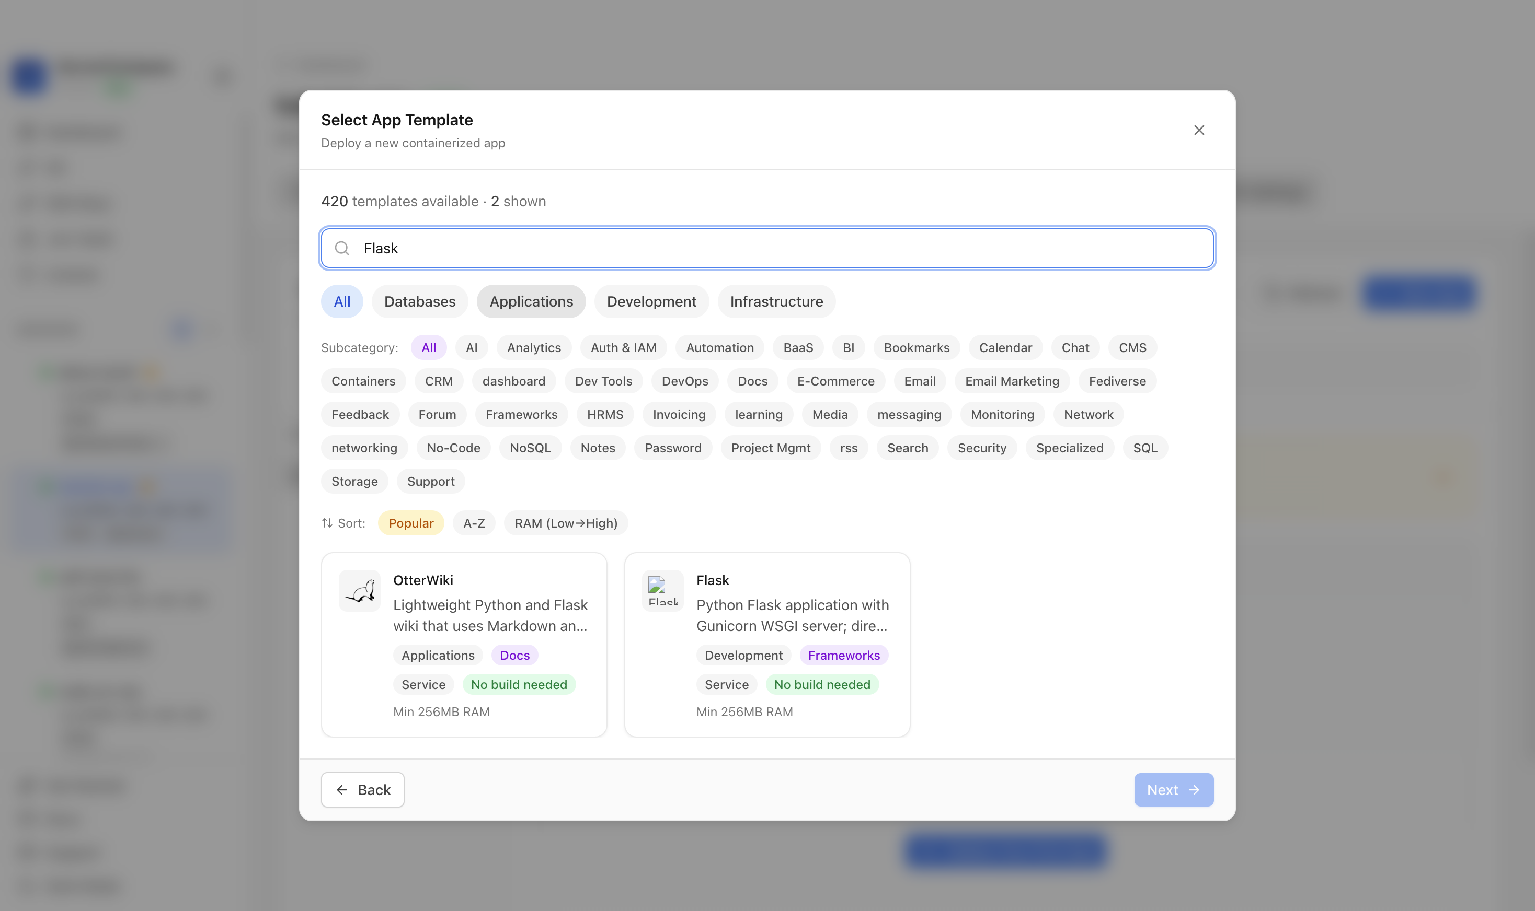The width and height of the screenshot is (1535, 911).
Task: Filter by Specialized subcategory
Action: (x=1069, y=448)
